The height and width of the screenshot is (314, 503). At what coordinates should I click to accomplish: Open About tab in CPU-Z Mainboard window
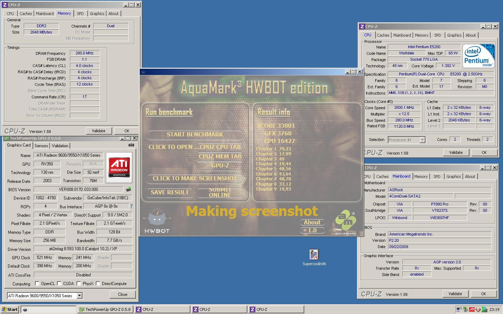point(470,177)
